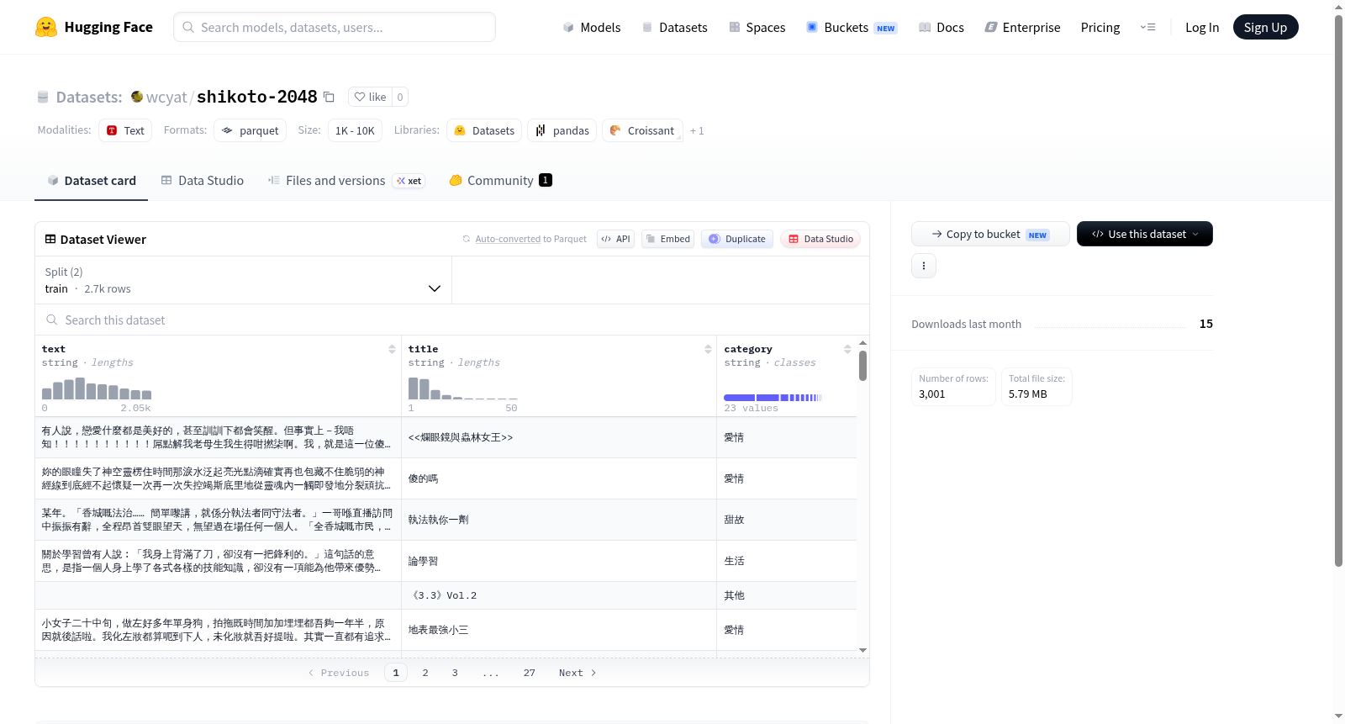Sort by the category column sort icon
The height and width of the screenshot is (724, 1345).
847,349
